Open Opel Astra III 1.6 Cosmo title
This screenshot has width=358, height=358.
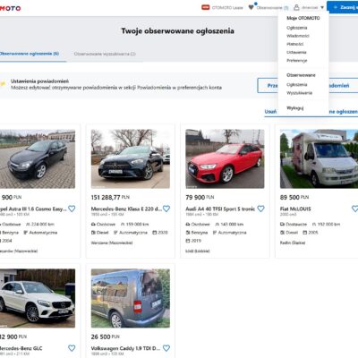[33, 209]
